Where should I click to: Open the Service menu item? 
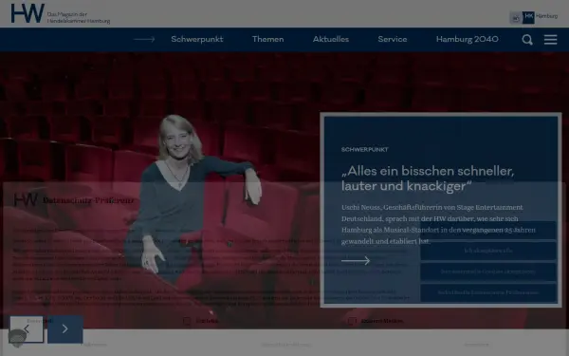coord(393,39)
